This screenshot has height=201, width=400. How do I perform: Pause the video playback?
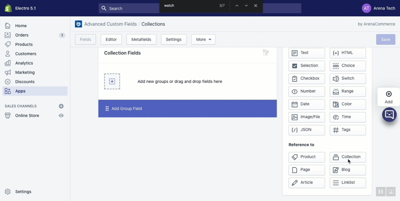pos(380,191)
